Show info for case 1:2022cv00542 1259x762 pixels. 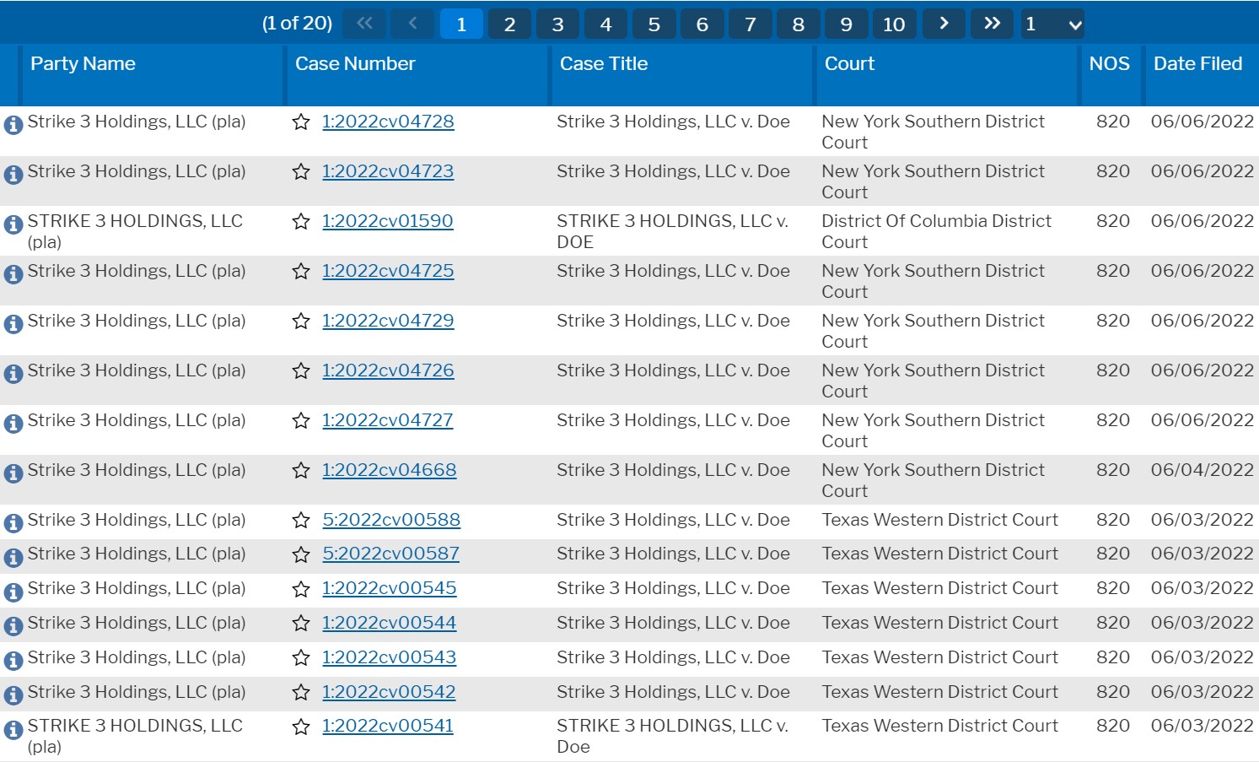[13, 695]
